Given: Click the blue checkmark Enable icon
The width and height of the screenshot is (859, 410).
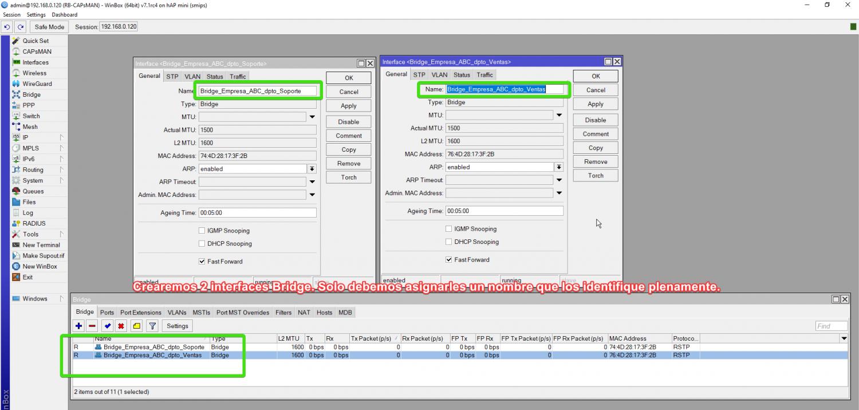Looking at the screenshot, I should tap(107, 326).
